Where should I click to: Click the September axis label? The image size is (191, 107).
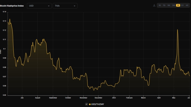coord(53,98)
